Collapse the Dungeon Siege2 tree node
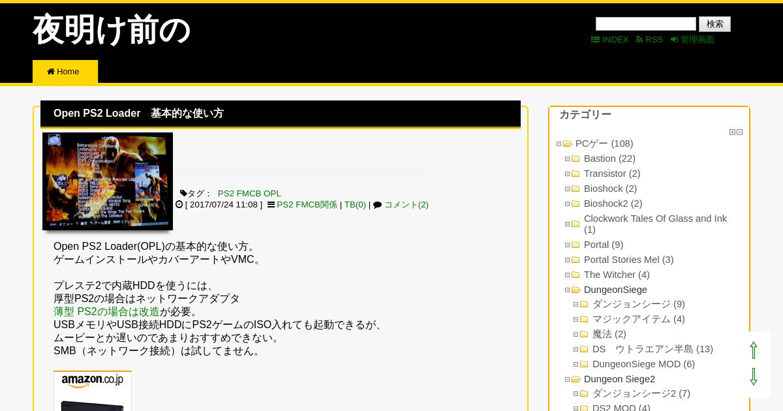 coord(567,380)
